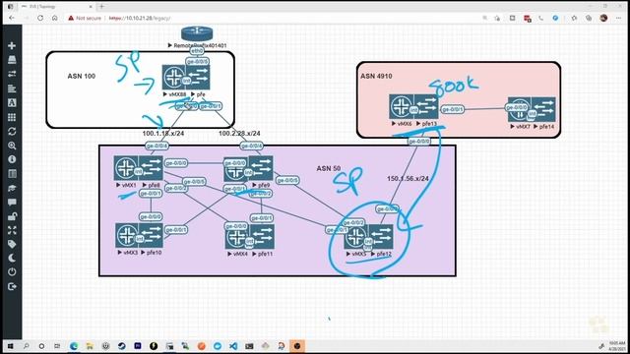Open the Networks list in sidebar

click(x=12, y=74)
